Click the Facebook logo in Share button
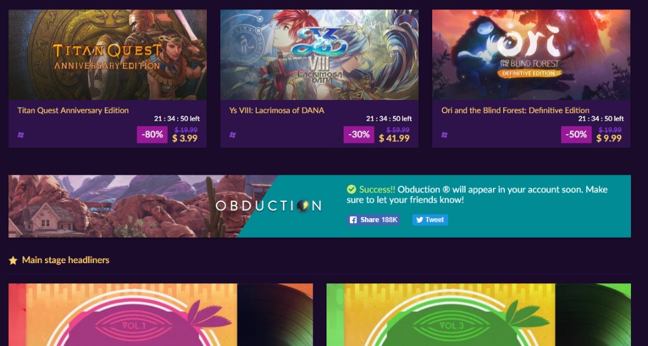 [353, 220]
